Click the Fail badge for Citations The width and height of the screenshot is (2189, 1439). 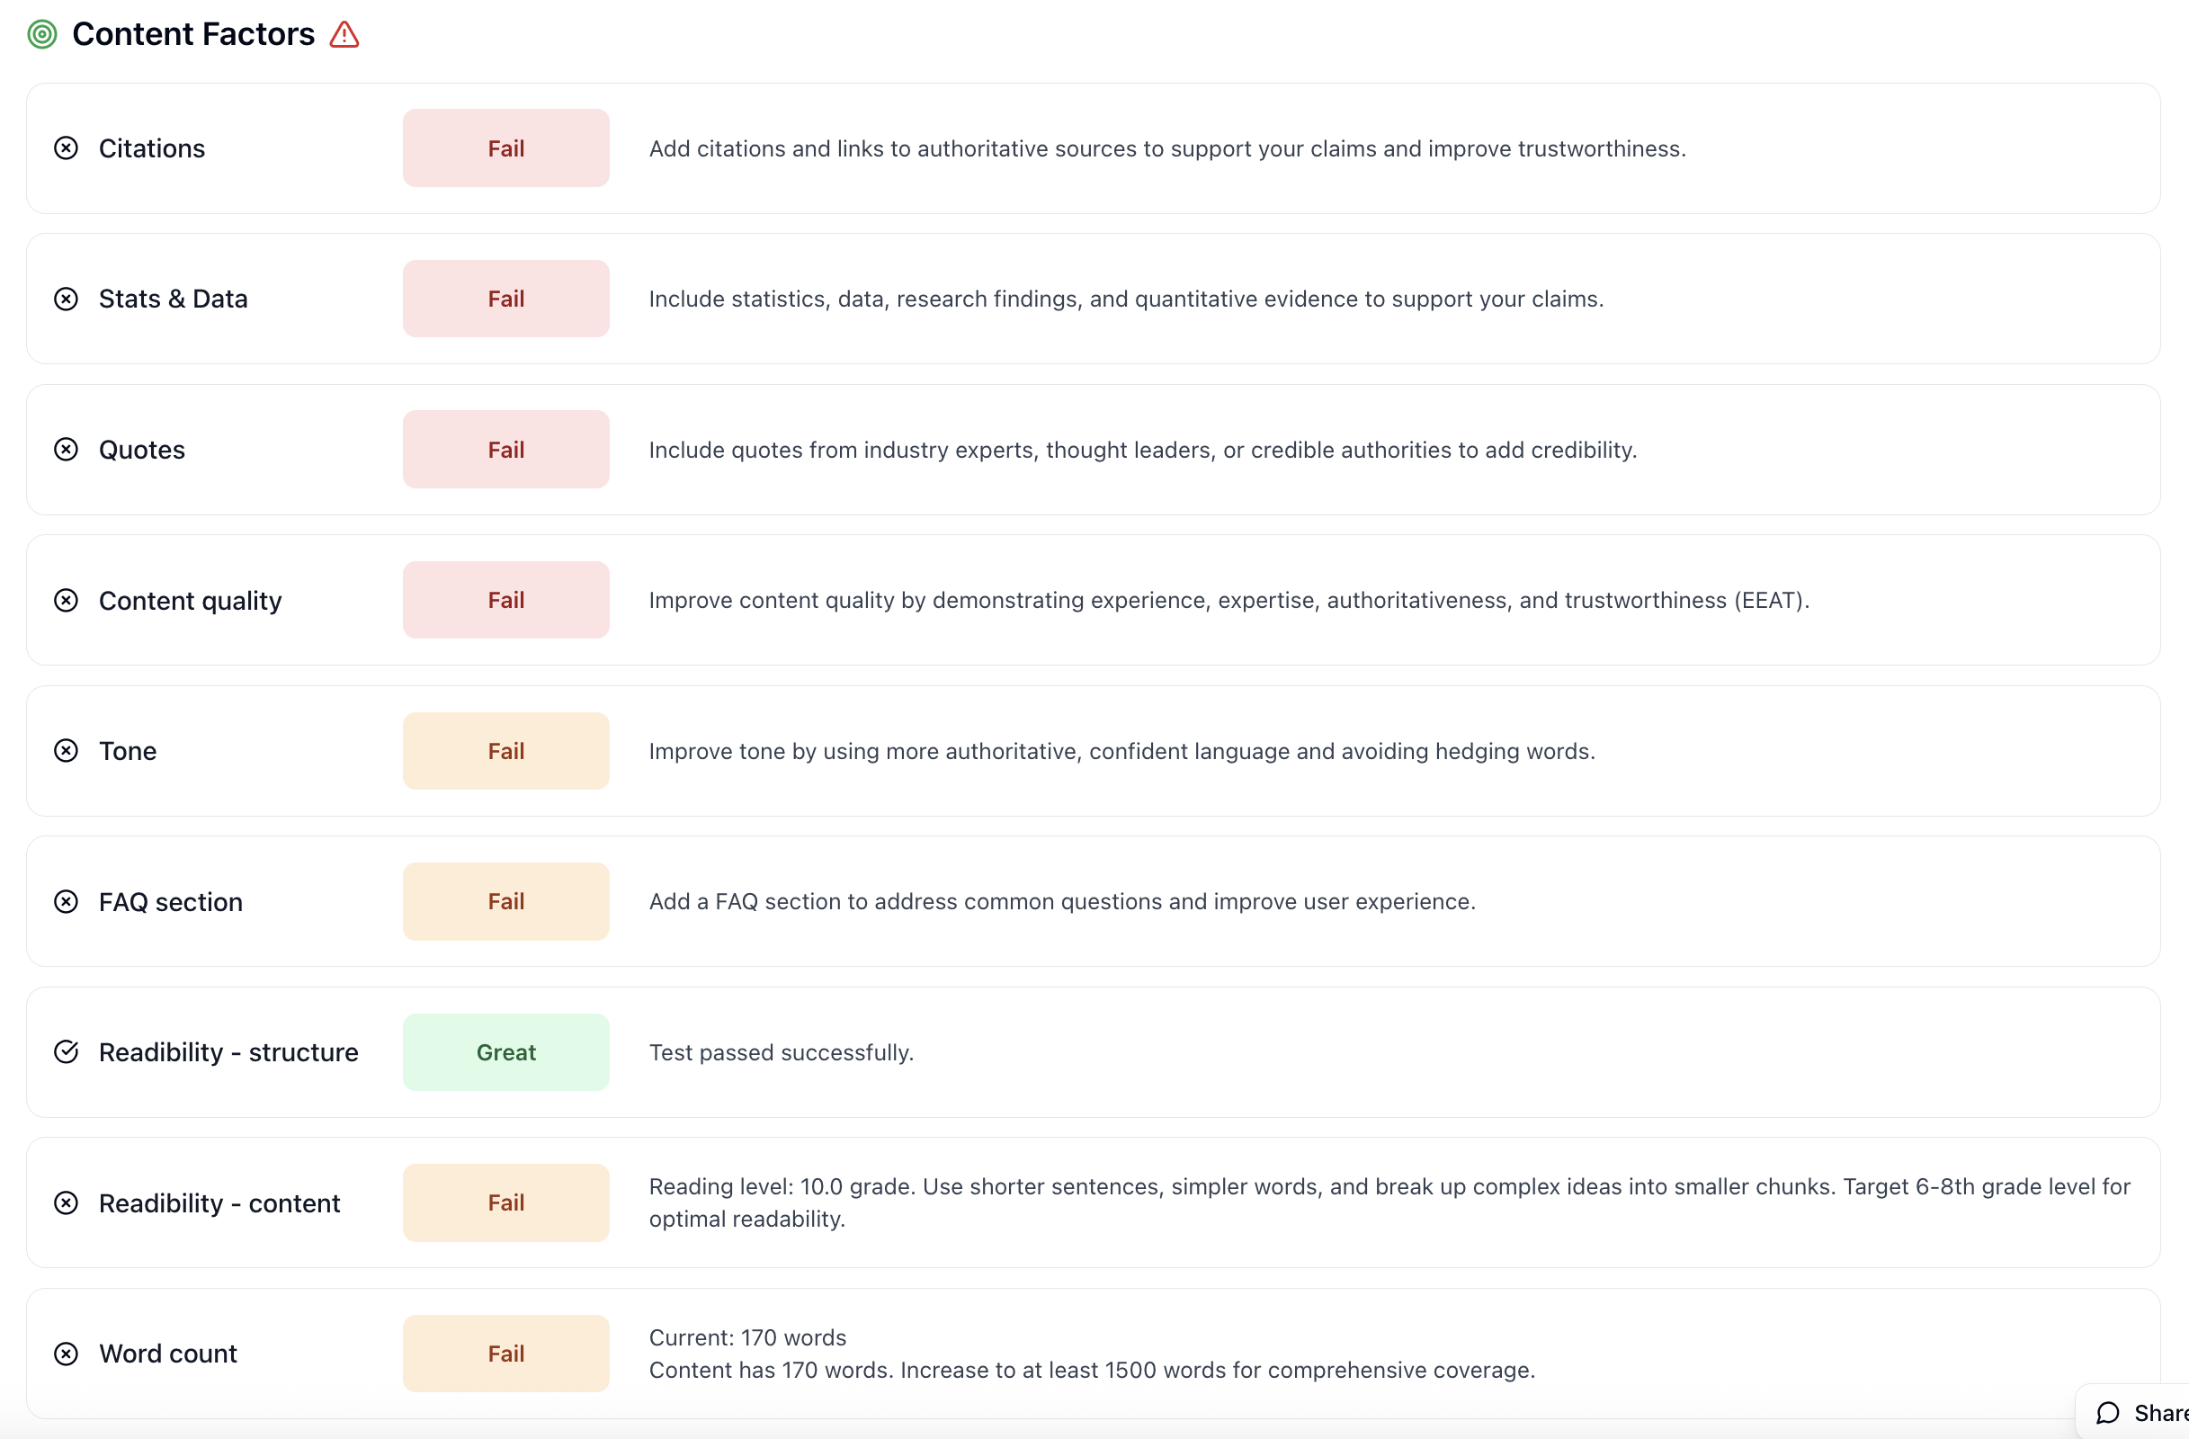coord(505,148)
